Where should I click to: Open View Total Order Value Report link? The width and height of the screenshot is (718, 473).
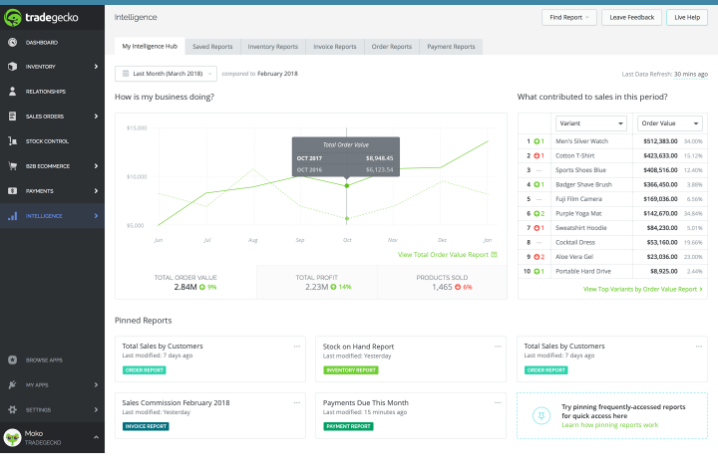(x=447, y=255)
